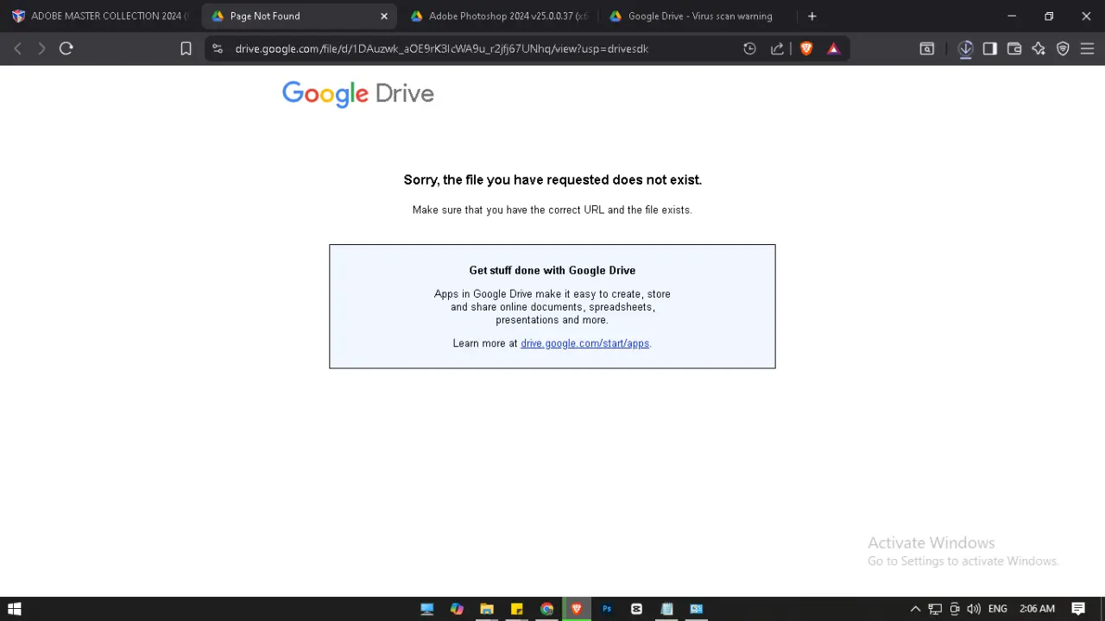Viewport: 1105px width, 621px height.
Task: Open Photoshop from the taskbar
Action: [x=607, y=609]
